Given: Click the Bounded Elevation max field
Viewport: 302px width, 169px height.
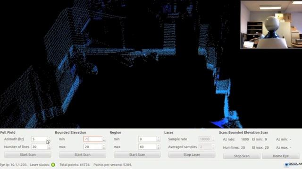Looking at the screenshot, I should (92, 147).
